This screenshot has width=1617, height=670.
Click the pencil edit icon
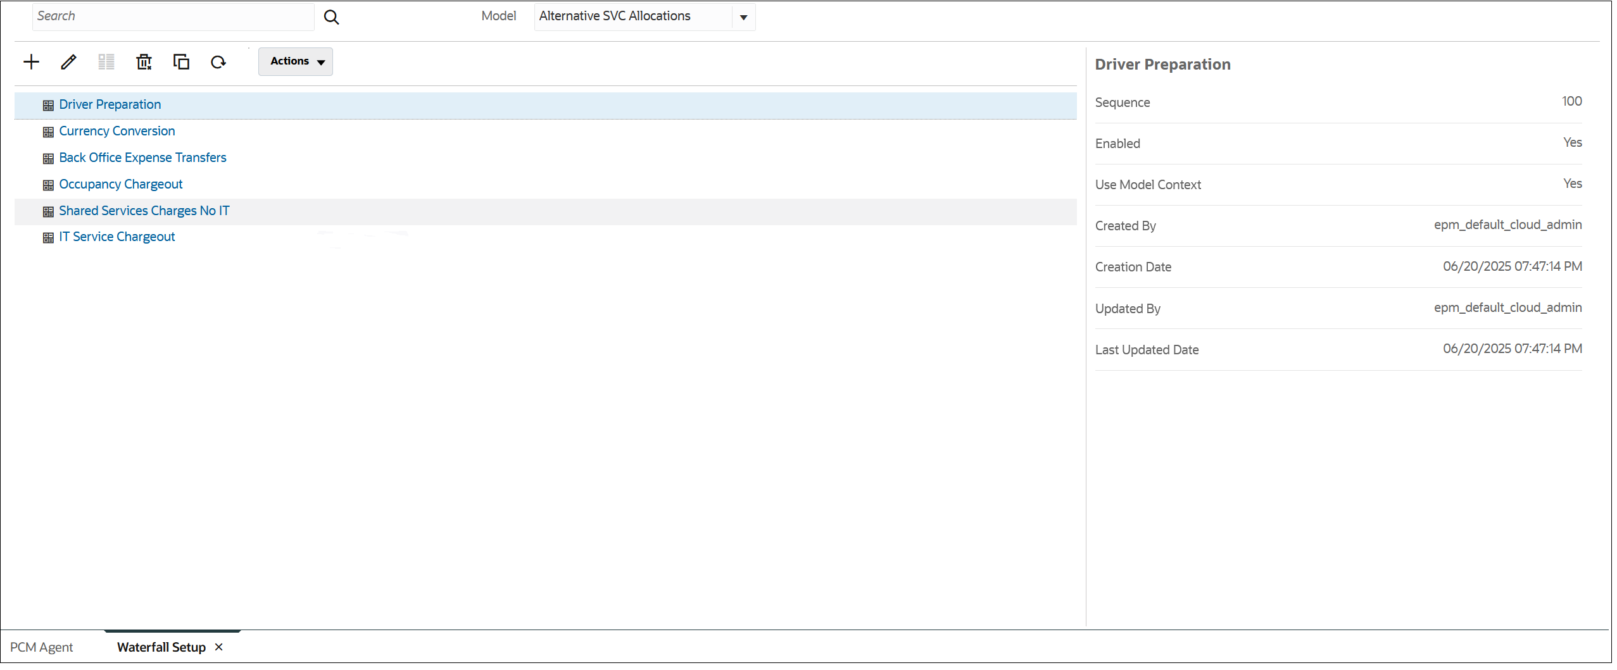[x=68, y=62]
